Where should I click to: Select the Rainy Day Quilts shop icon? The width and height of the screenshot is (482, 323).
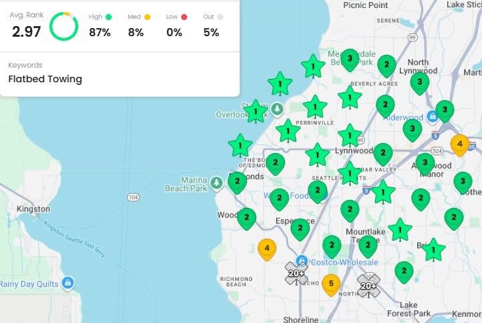[67, 284]
